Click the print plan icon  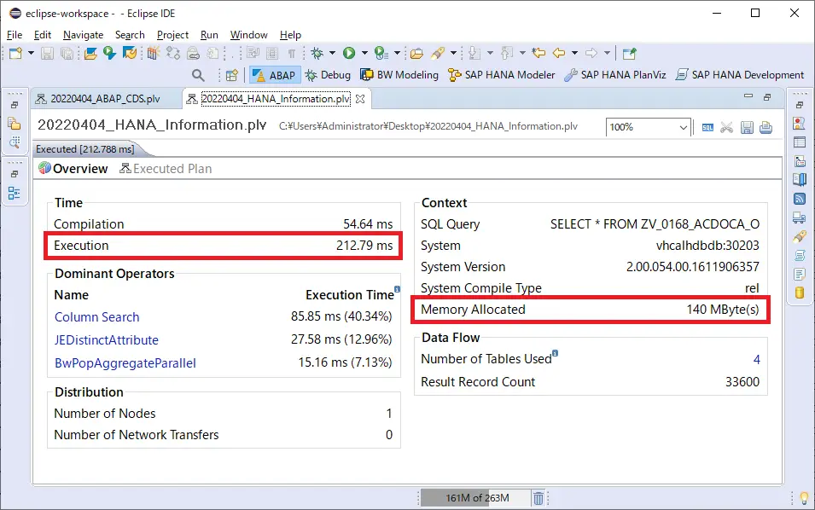pyautogui.click(x=766, y=128)
